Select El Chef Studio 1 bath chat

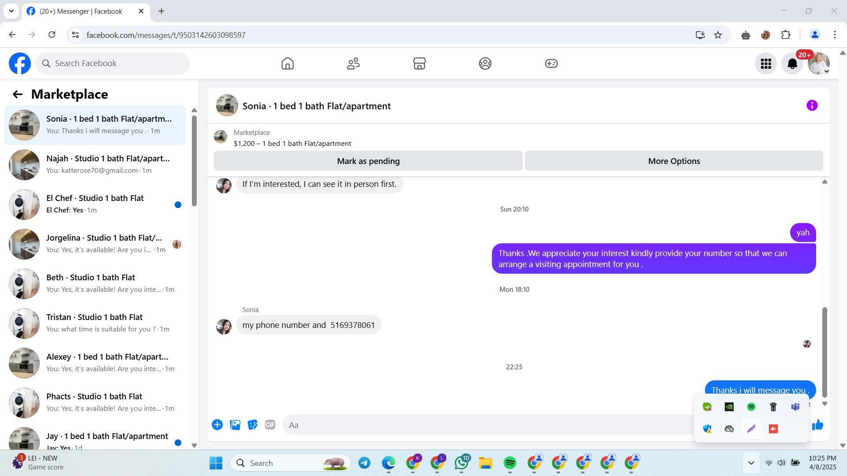(95, 204)
